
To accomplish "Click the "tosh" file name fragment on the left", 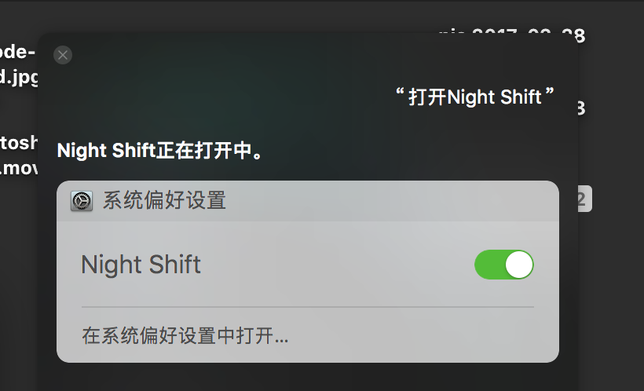I will click(19, 143).
